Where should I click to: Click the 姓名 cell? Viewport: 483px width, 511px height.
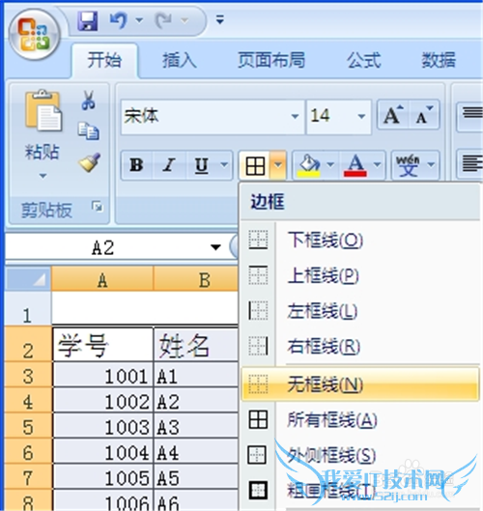[196, 345]
